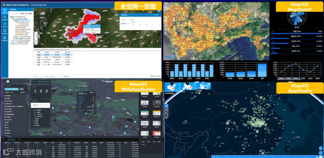Select the No.1 总量:59034 ranking row

(x=296, y=31)
